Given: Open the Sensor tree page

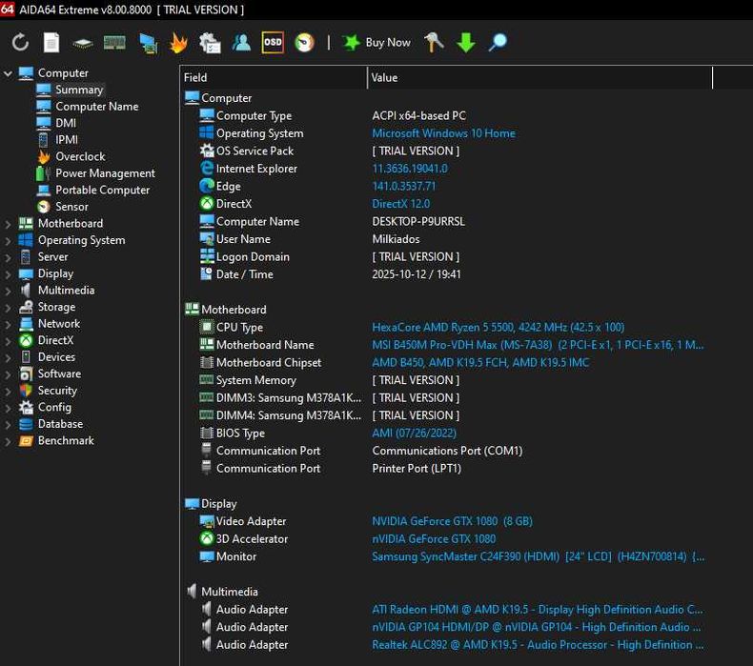Looking at the screenshot, I should click(x=72, y=207).
